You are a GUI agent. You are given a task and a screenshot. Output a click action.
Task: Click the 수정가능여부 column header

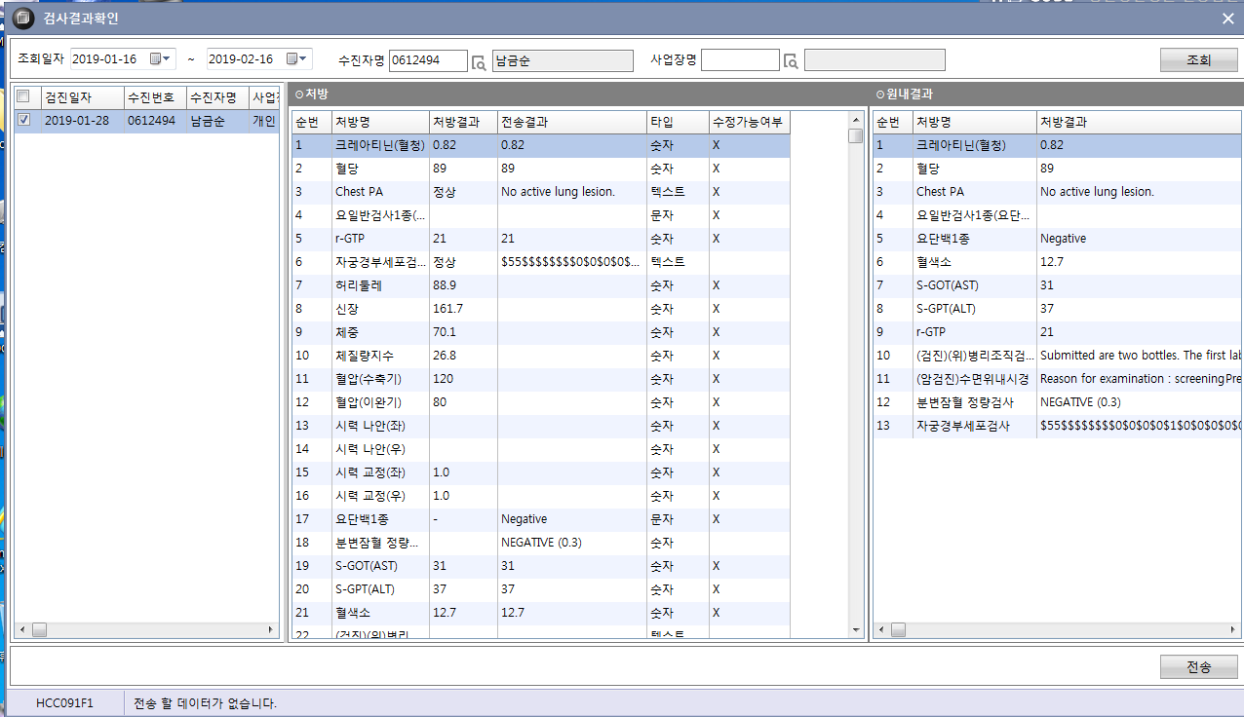[x=749, y=122]
